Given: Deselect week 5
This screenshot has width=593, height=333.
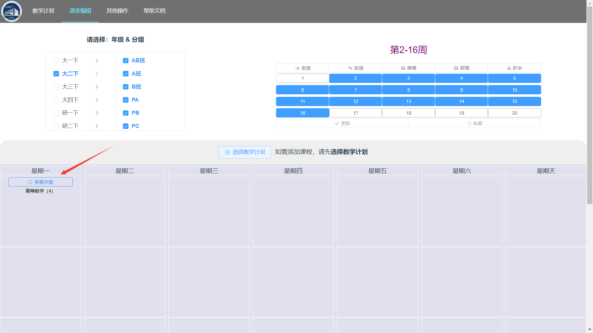Looking at the screenshot, I should (x=515, y=78).
